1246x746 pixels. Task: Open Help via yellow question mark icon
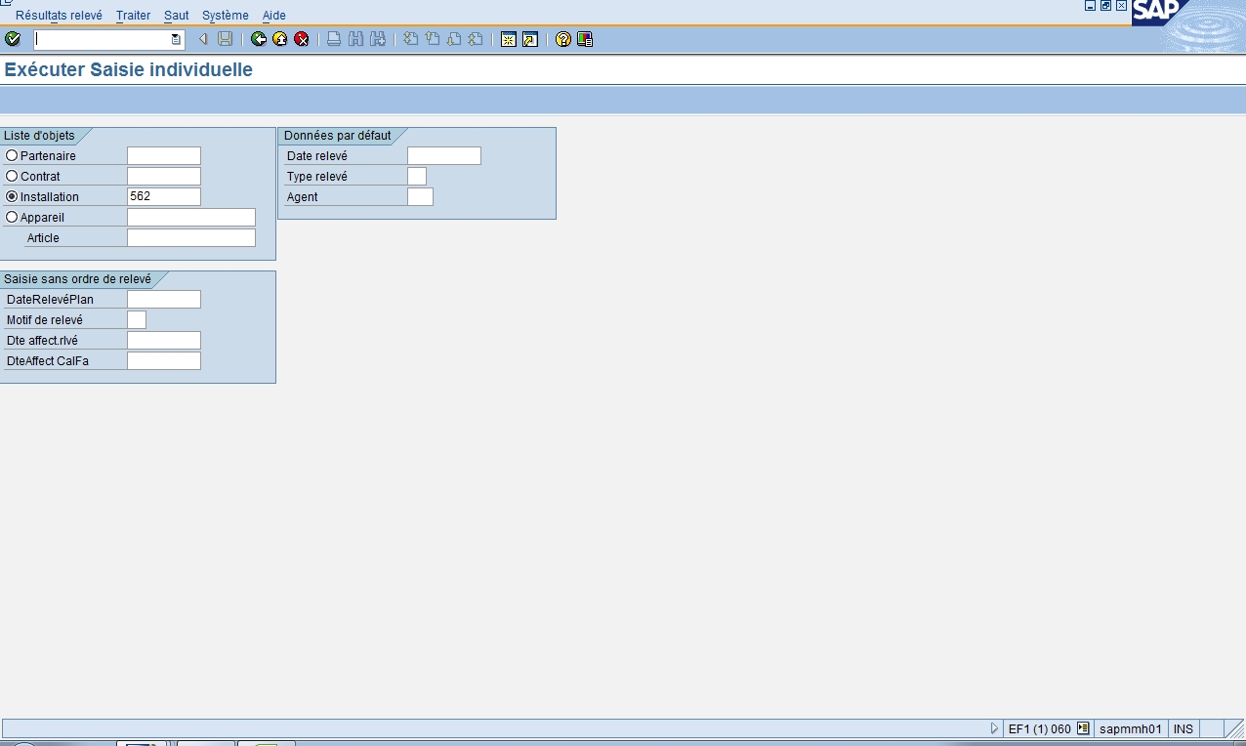(563, 39)
